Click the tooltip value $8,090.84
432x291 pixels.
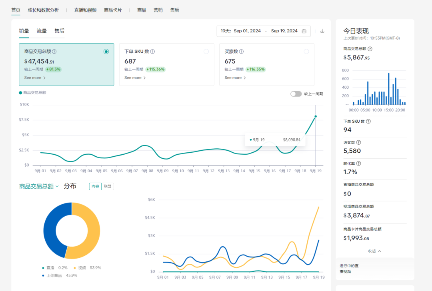click(292, 140)
